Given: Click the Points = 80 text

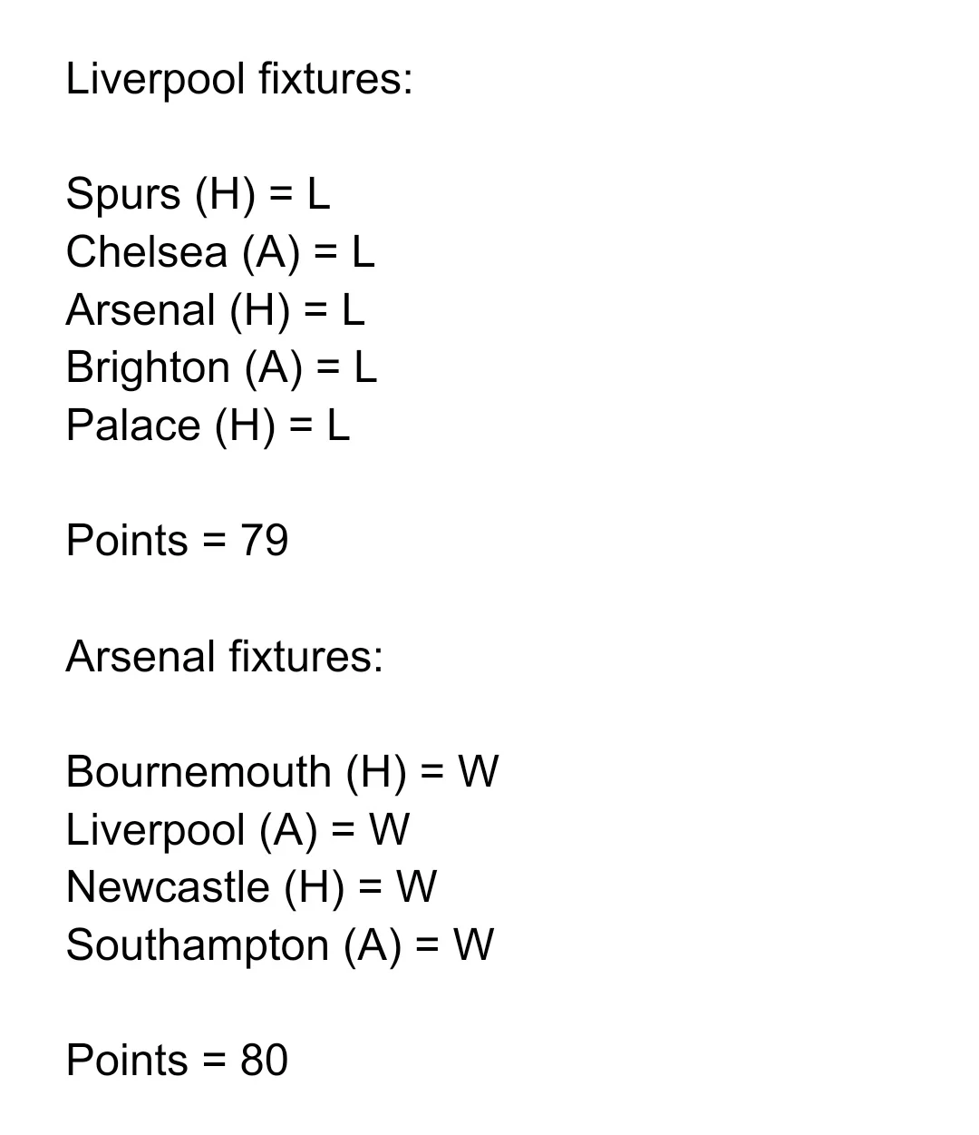Looking at the screenshot, I should tap(177, 1061).
